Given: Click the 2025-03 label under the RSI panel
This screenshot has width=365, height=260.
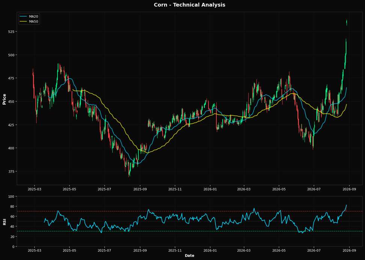Looking at the screenshot, I should (x=35, y=251).
